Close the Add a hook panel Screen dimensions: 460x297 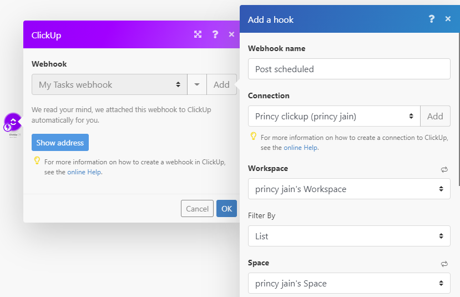coord(448,19)
